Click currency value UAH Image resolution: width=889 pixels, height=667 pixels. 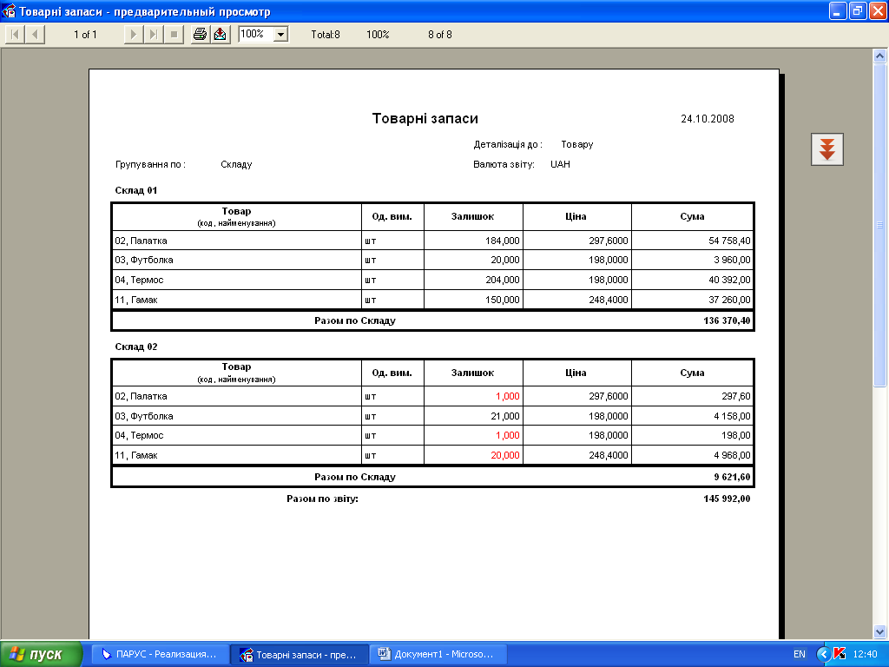[560, 164]
